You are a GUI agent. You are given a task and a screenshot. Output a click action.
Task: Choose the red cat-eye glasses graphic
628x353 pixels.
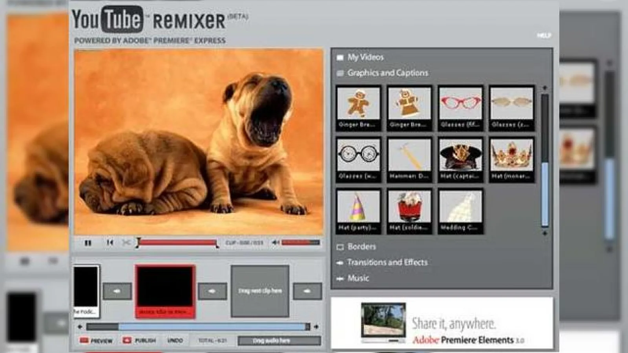click(x=460, y=108)
